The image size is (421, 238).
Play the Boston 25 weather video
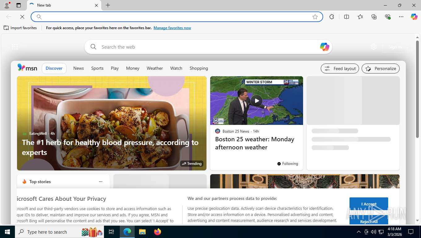(257, 100)
